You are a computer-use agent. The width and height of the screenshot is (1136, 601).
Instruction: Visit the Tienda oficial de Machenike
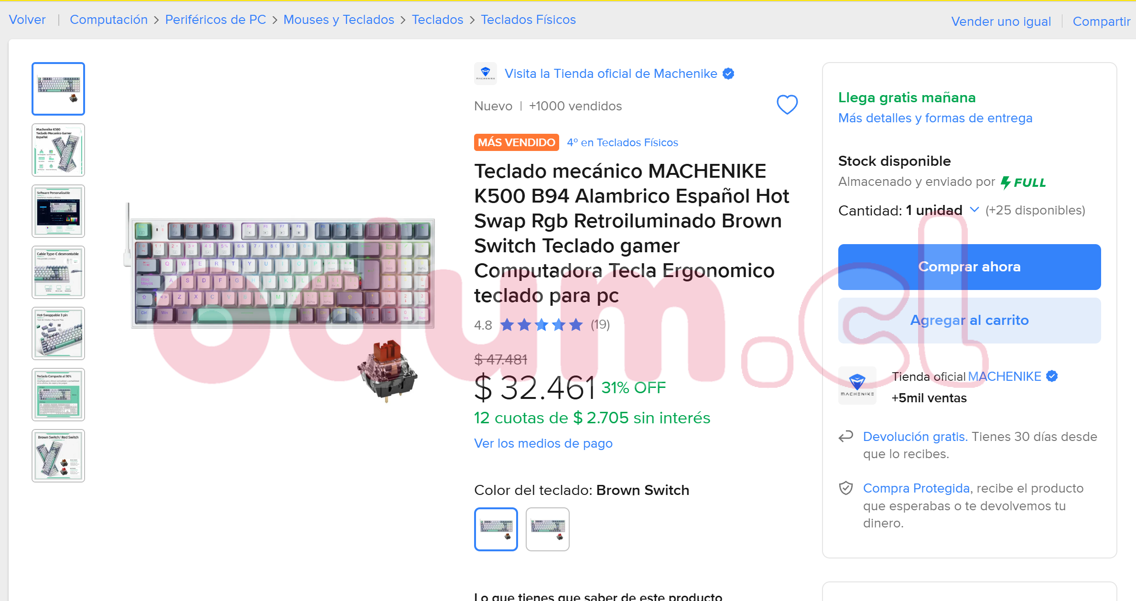point(611,74)
